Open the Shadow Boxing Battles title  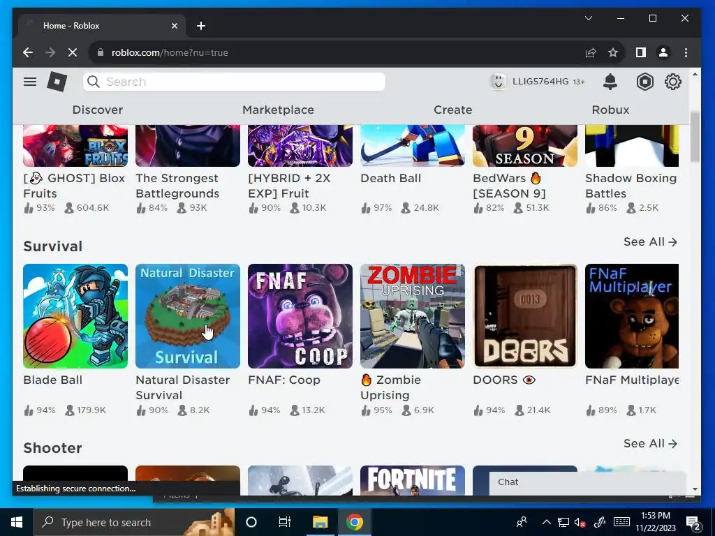(631, 186)
